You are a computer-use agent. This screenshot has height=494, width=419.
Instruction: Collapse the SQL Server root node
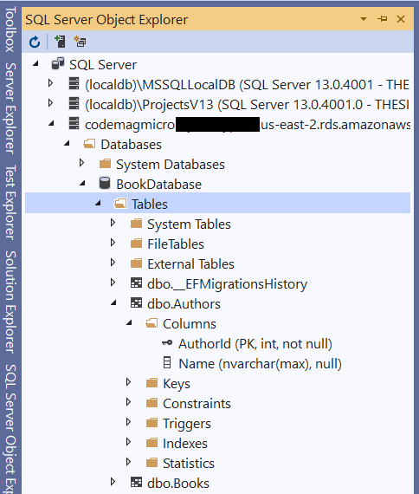pyautogui.click(x=35, y=63)
